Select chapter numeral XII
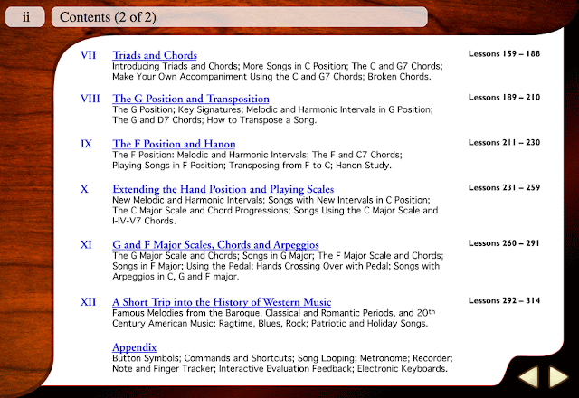579x398 pixels. pos(88,302)
